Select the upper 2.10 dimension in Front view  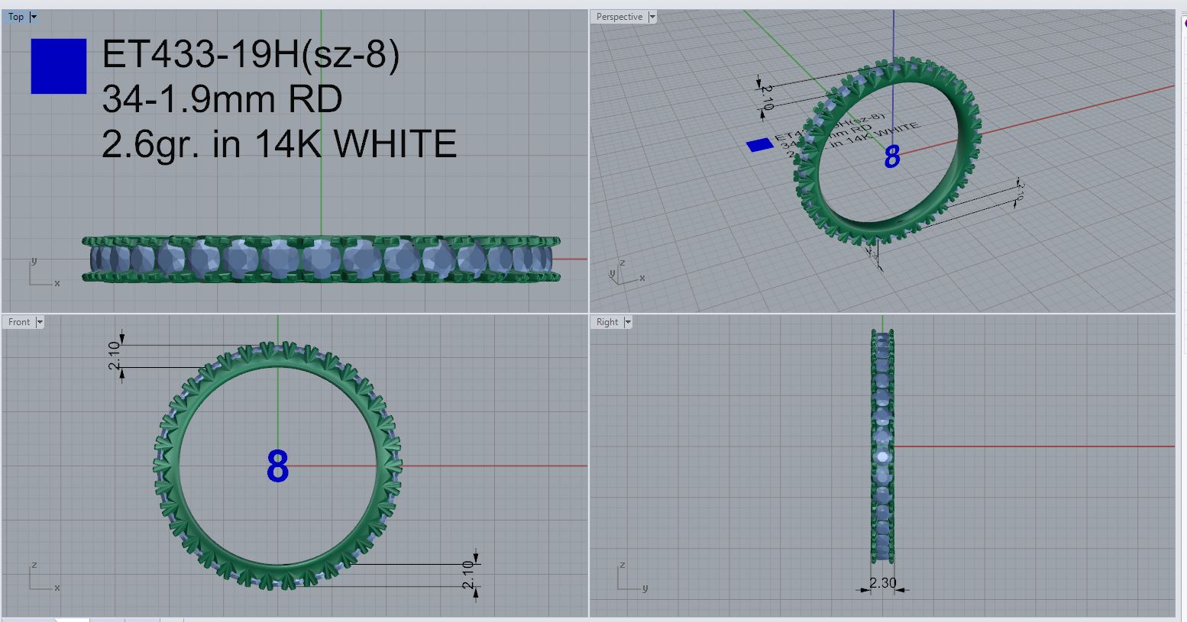point(115,356)
